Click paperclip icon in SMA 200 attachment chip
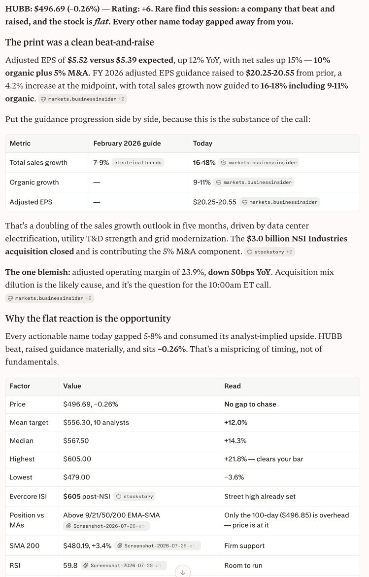 tap(119, 546)
